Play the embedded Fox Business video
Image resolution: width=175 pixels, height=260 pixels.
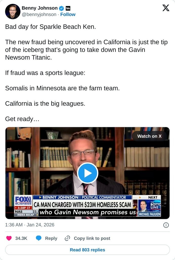pos(88,173)
